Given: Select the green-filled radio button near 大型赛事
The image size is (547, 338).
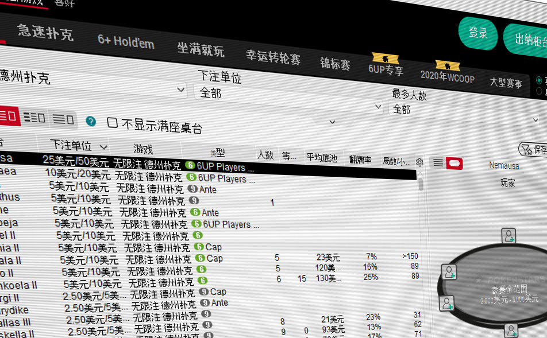Looking at the screenshot, I should [539, 80].
